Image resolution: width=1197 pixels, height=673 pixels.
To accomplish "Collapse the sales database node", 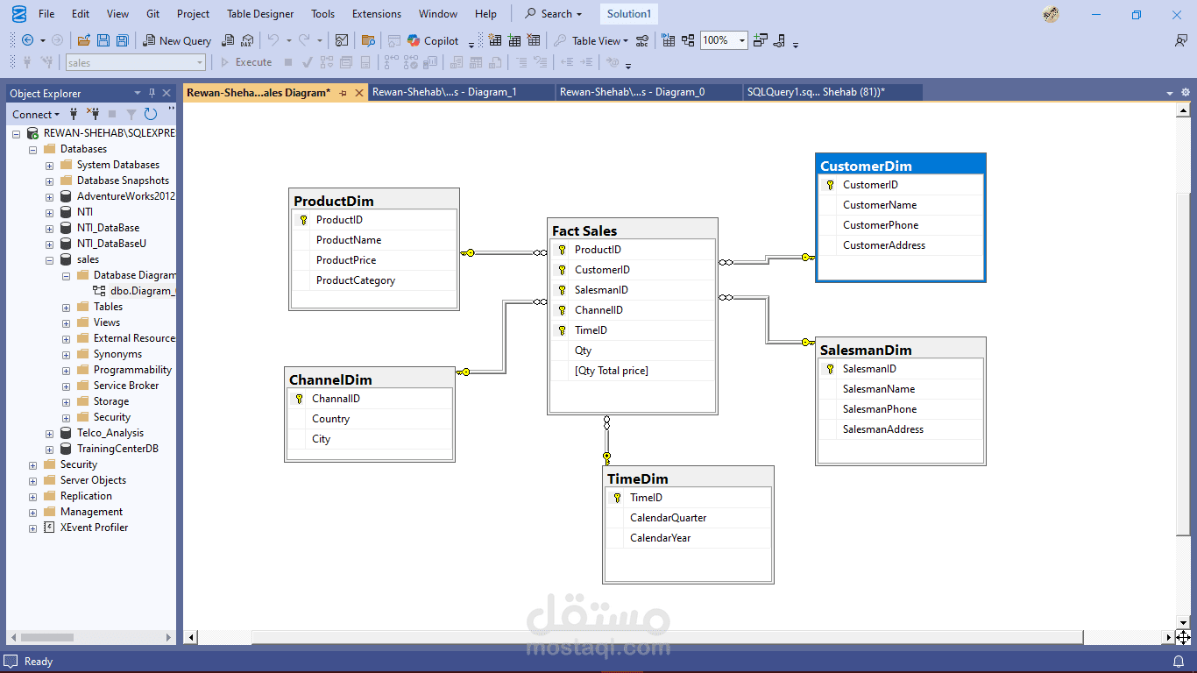I will click(50, 259).
